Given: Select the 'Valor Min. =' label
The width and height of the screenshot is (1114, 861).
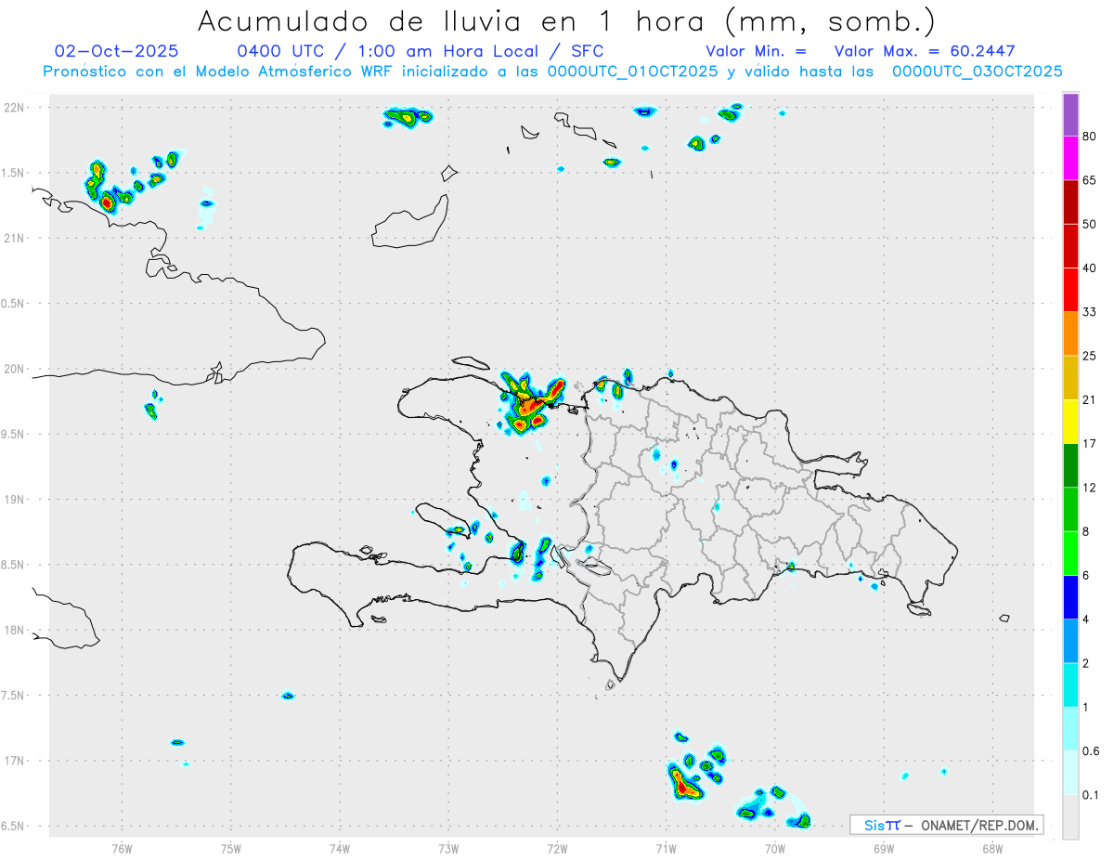Looking at the screenshot, I should 756,51.
